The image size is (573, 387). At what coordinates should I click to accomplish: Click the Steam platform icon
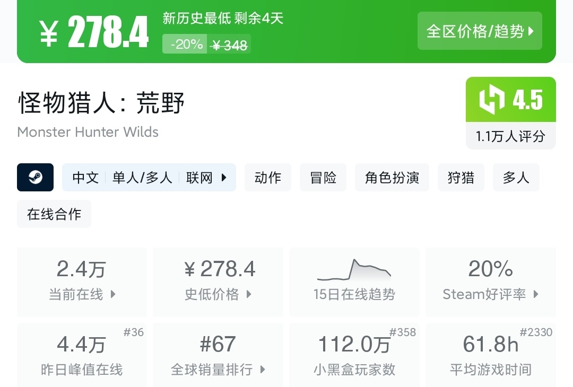35,177
